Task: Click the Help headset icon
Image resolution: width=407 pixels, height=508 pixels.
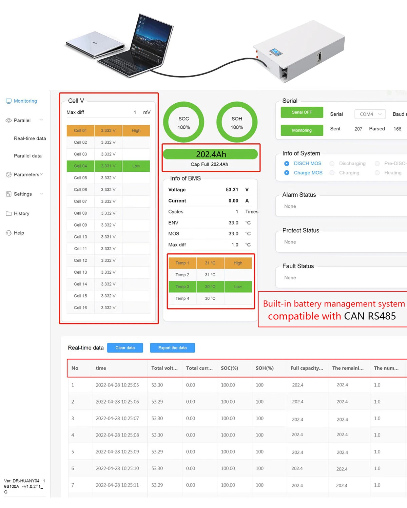Action: coord(8,233)
